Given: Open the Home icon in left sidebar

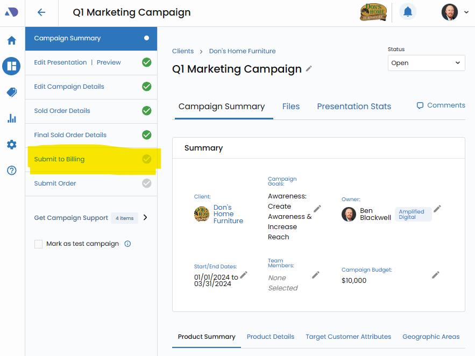Looking at the screenshot, I should [11, 40].
